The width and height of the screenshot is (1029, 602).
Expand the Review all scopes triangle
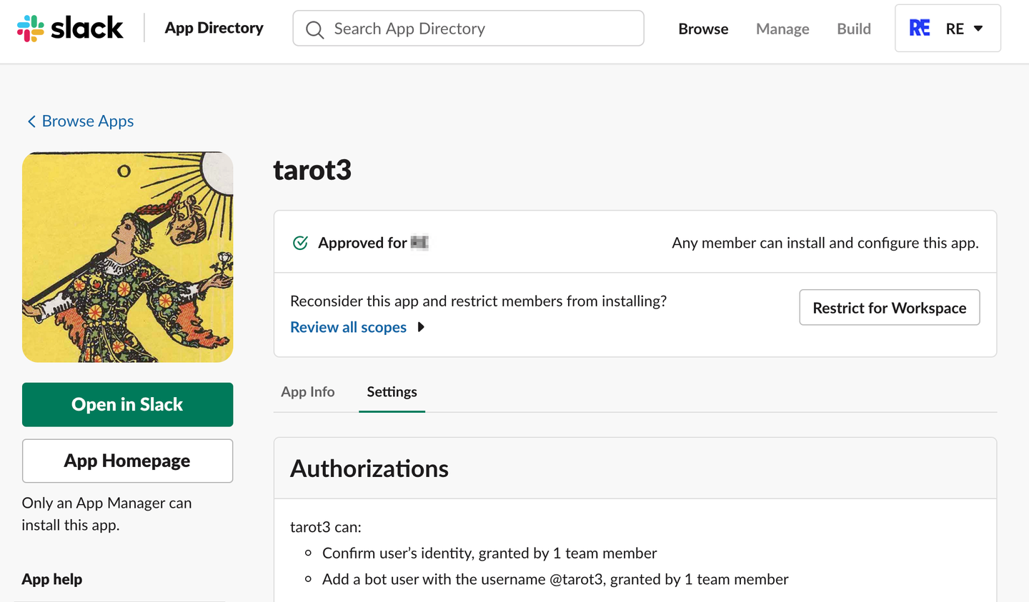pos(421,327)
